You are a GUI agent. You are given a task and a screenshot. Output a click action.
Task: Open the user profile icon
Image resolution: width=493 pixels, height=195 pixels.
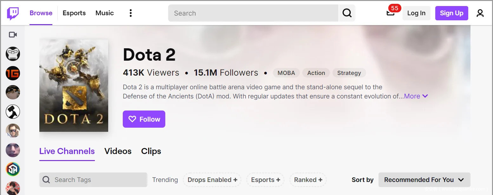coord(480,13)
